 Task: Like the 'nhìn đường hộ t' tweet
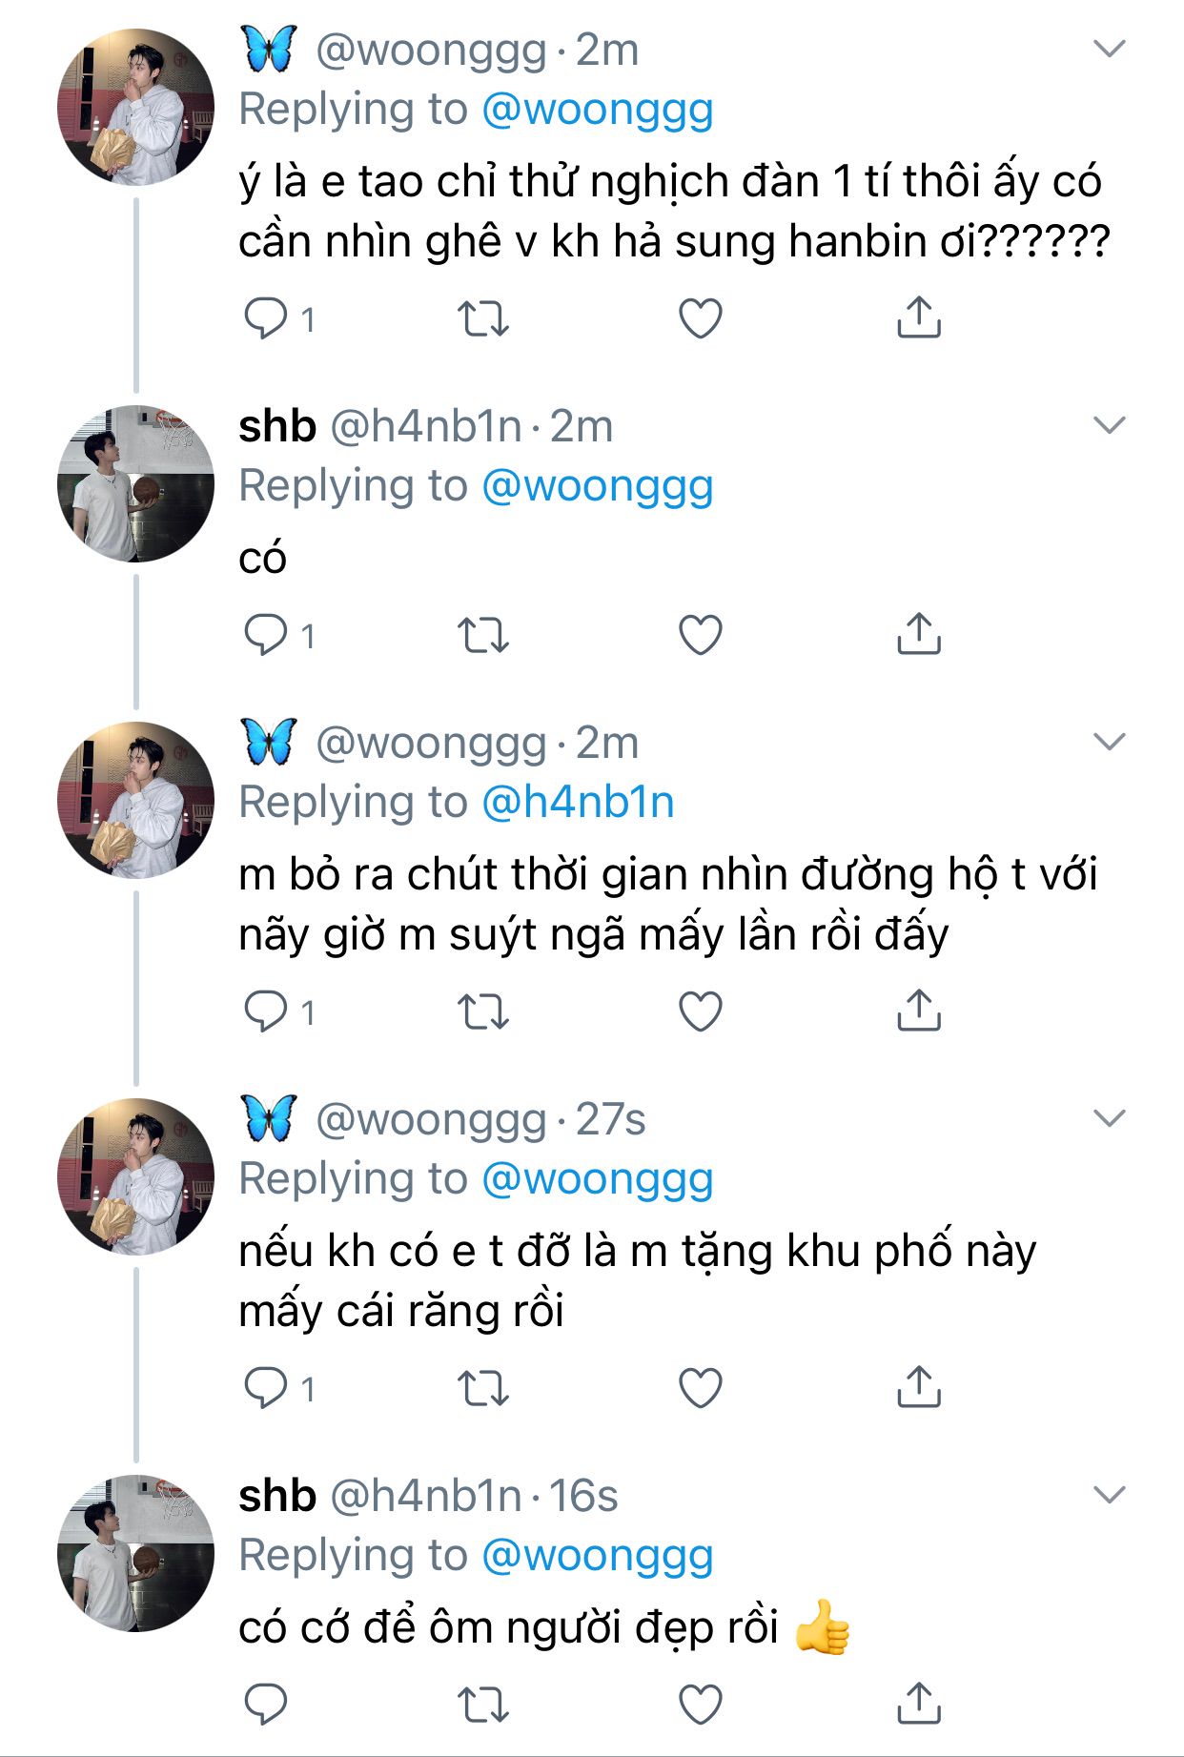701,1012
